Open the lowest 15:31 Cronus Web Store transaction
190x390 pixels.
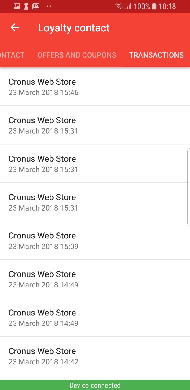click(95, 202)
